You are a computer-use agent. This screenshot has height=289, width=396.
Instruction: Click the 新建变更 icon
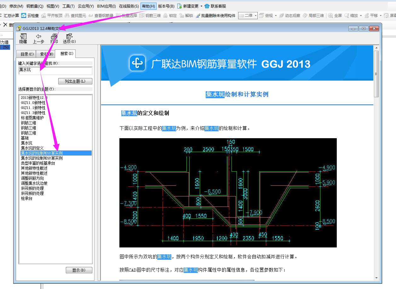(180, 6)
